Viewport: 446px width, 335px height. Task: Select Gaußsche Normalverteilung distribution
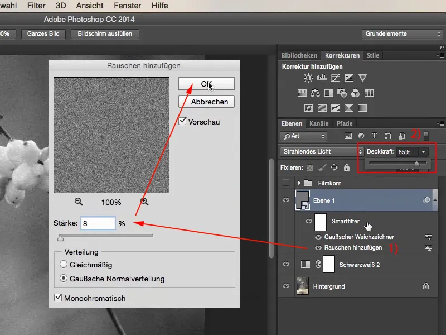pyautogui.click(x=64, y=278)
